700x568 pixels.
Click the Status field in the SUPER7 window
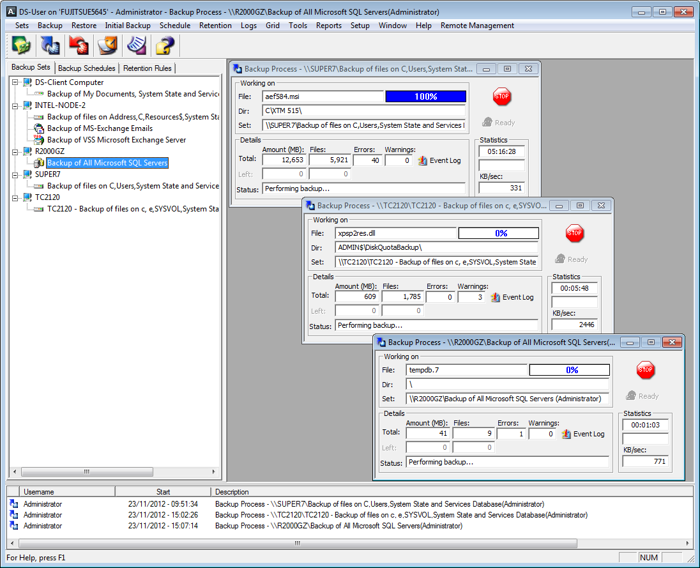click(x=364, y=189)
